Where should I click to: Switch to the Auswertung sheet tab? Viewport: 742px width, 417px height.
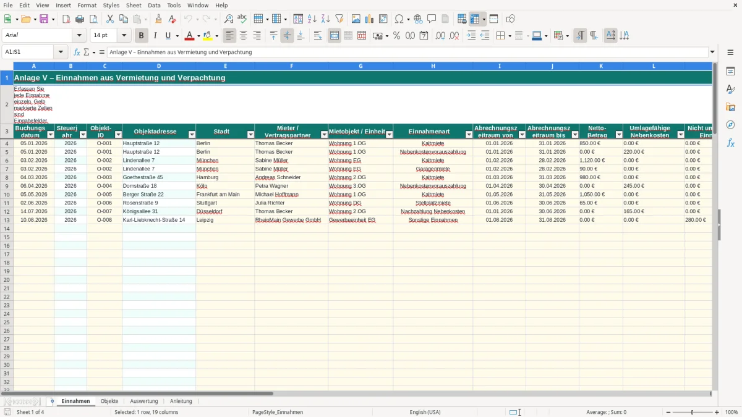tap(144, 401)
